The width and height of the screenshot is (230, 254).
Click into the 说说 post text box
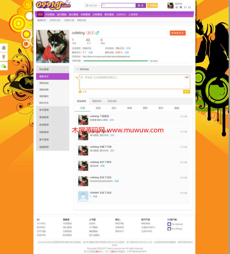coord(132,82)
